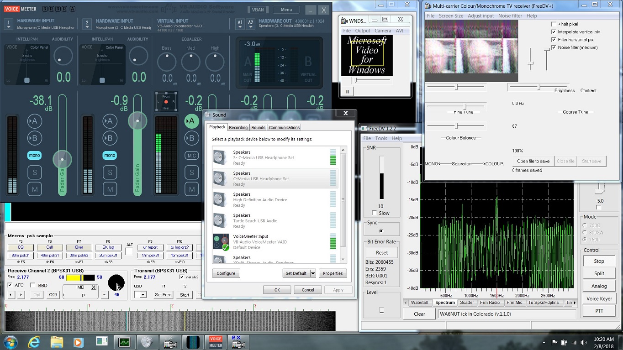Route virtual input to bus B

pyautogui.click(x=191, y=138)
